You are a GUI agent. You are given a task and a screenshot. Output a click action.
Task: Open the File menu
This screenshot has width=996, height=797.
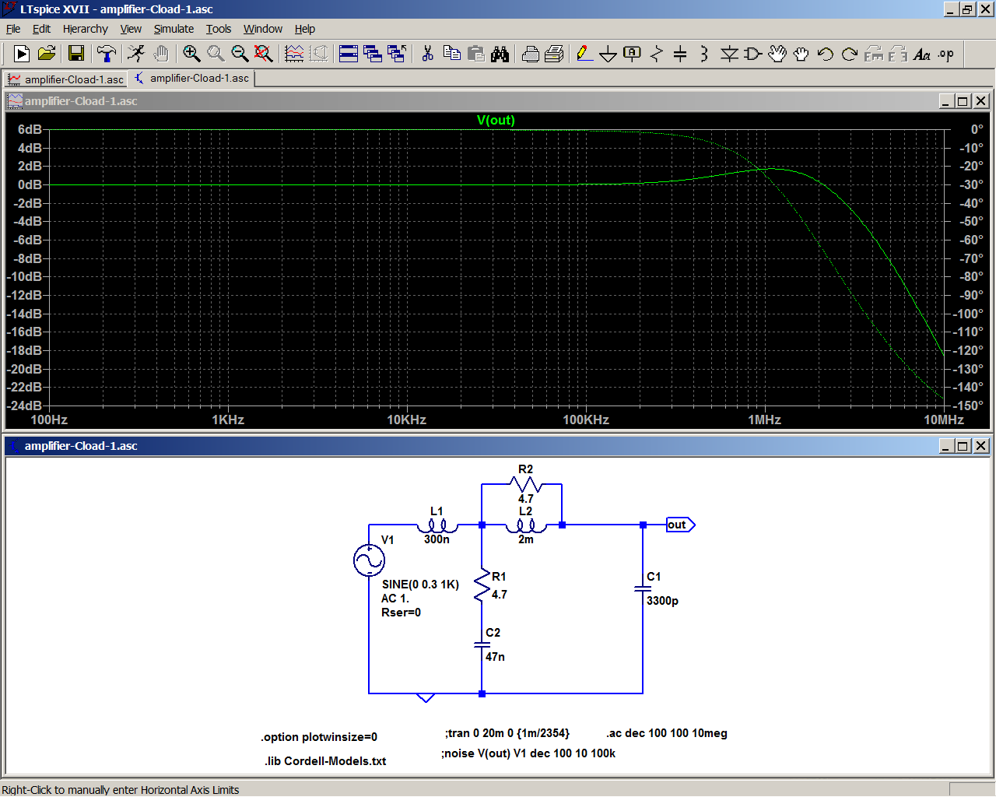click(x=13, y=29)
